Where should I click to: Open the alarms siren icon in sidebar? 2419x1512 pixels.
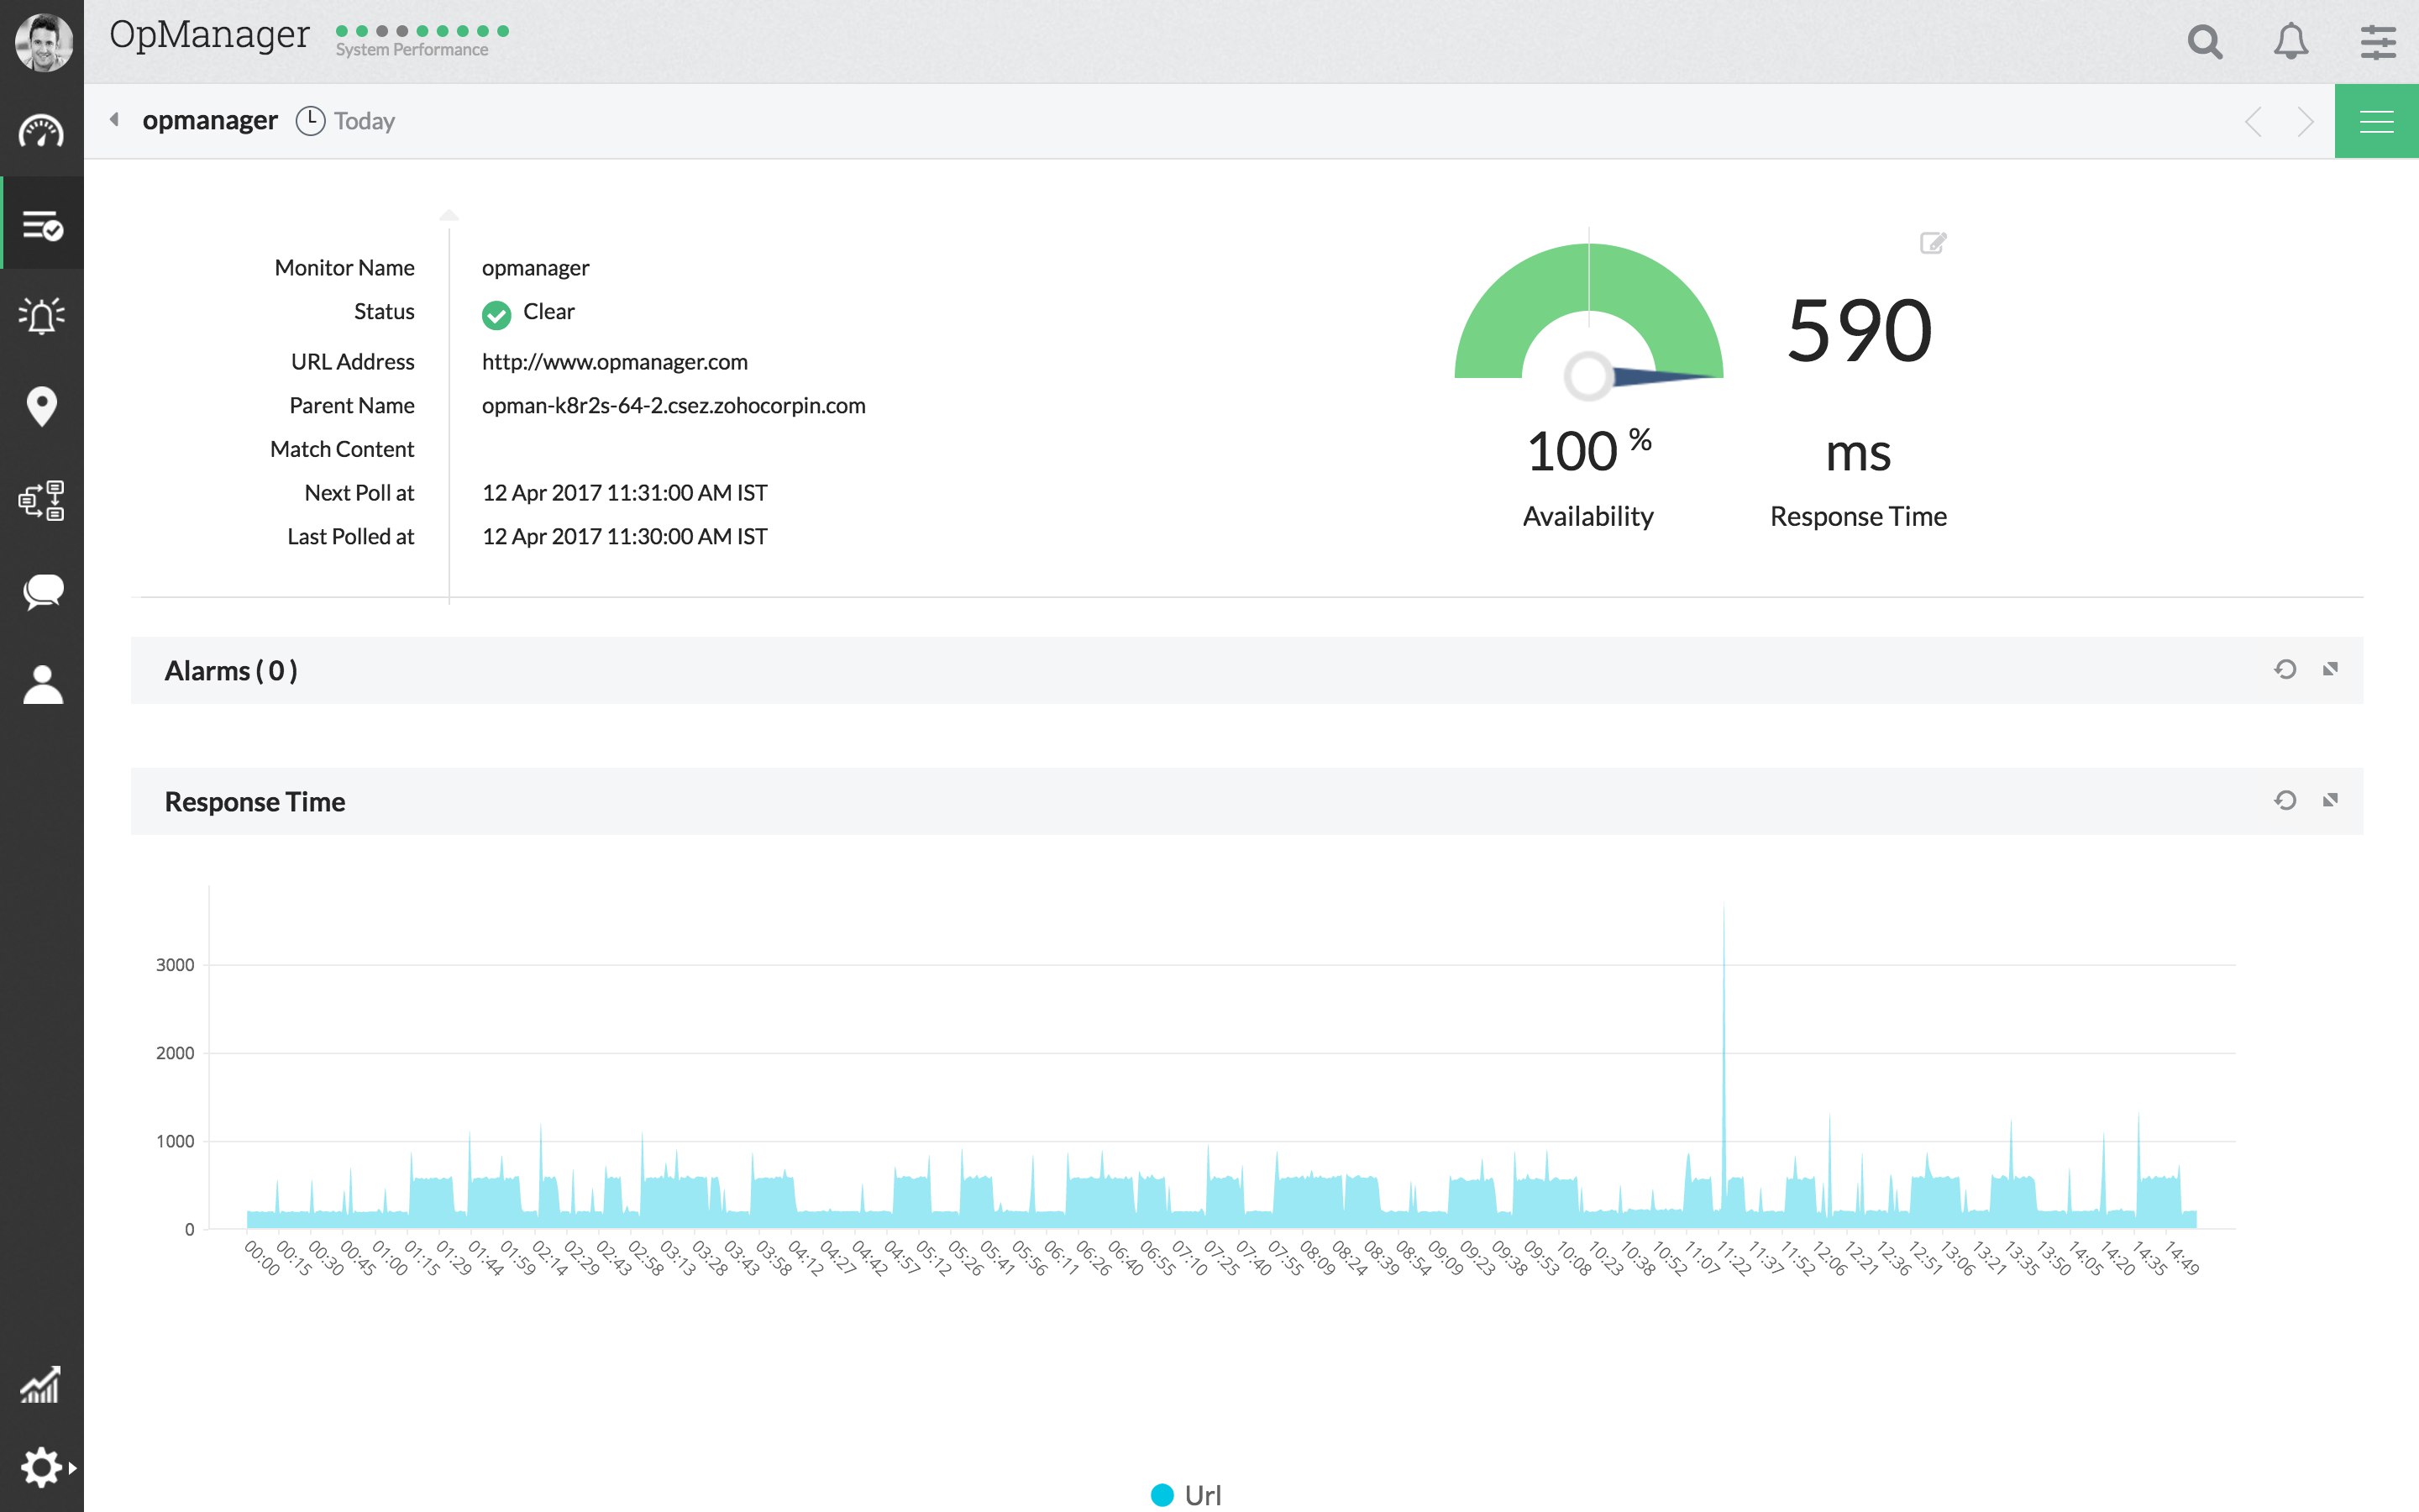[41, 316]
